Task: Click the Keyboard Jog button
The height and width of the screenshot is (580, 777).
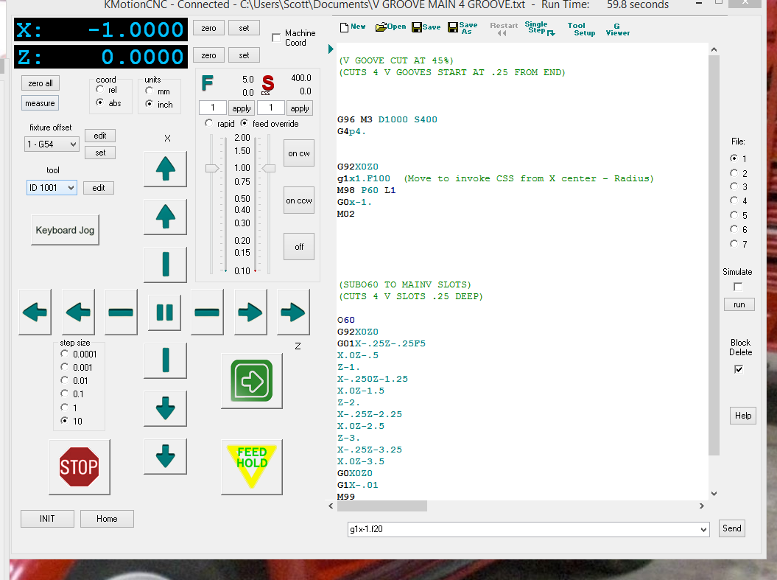Action: (x=65, y=230)
